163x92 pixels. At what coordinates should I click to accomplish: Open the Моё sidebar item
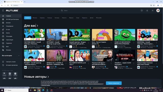(x=11, y=47)
